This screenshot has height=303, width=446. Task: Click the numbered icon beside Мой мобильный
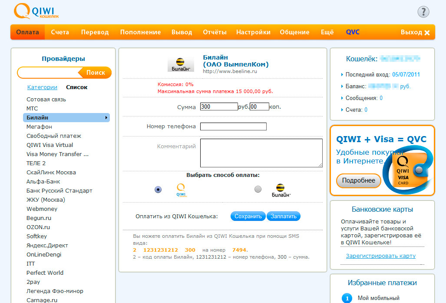(x=347, y=298)
